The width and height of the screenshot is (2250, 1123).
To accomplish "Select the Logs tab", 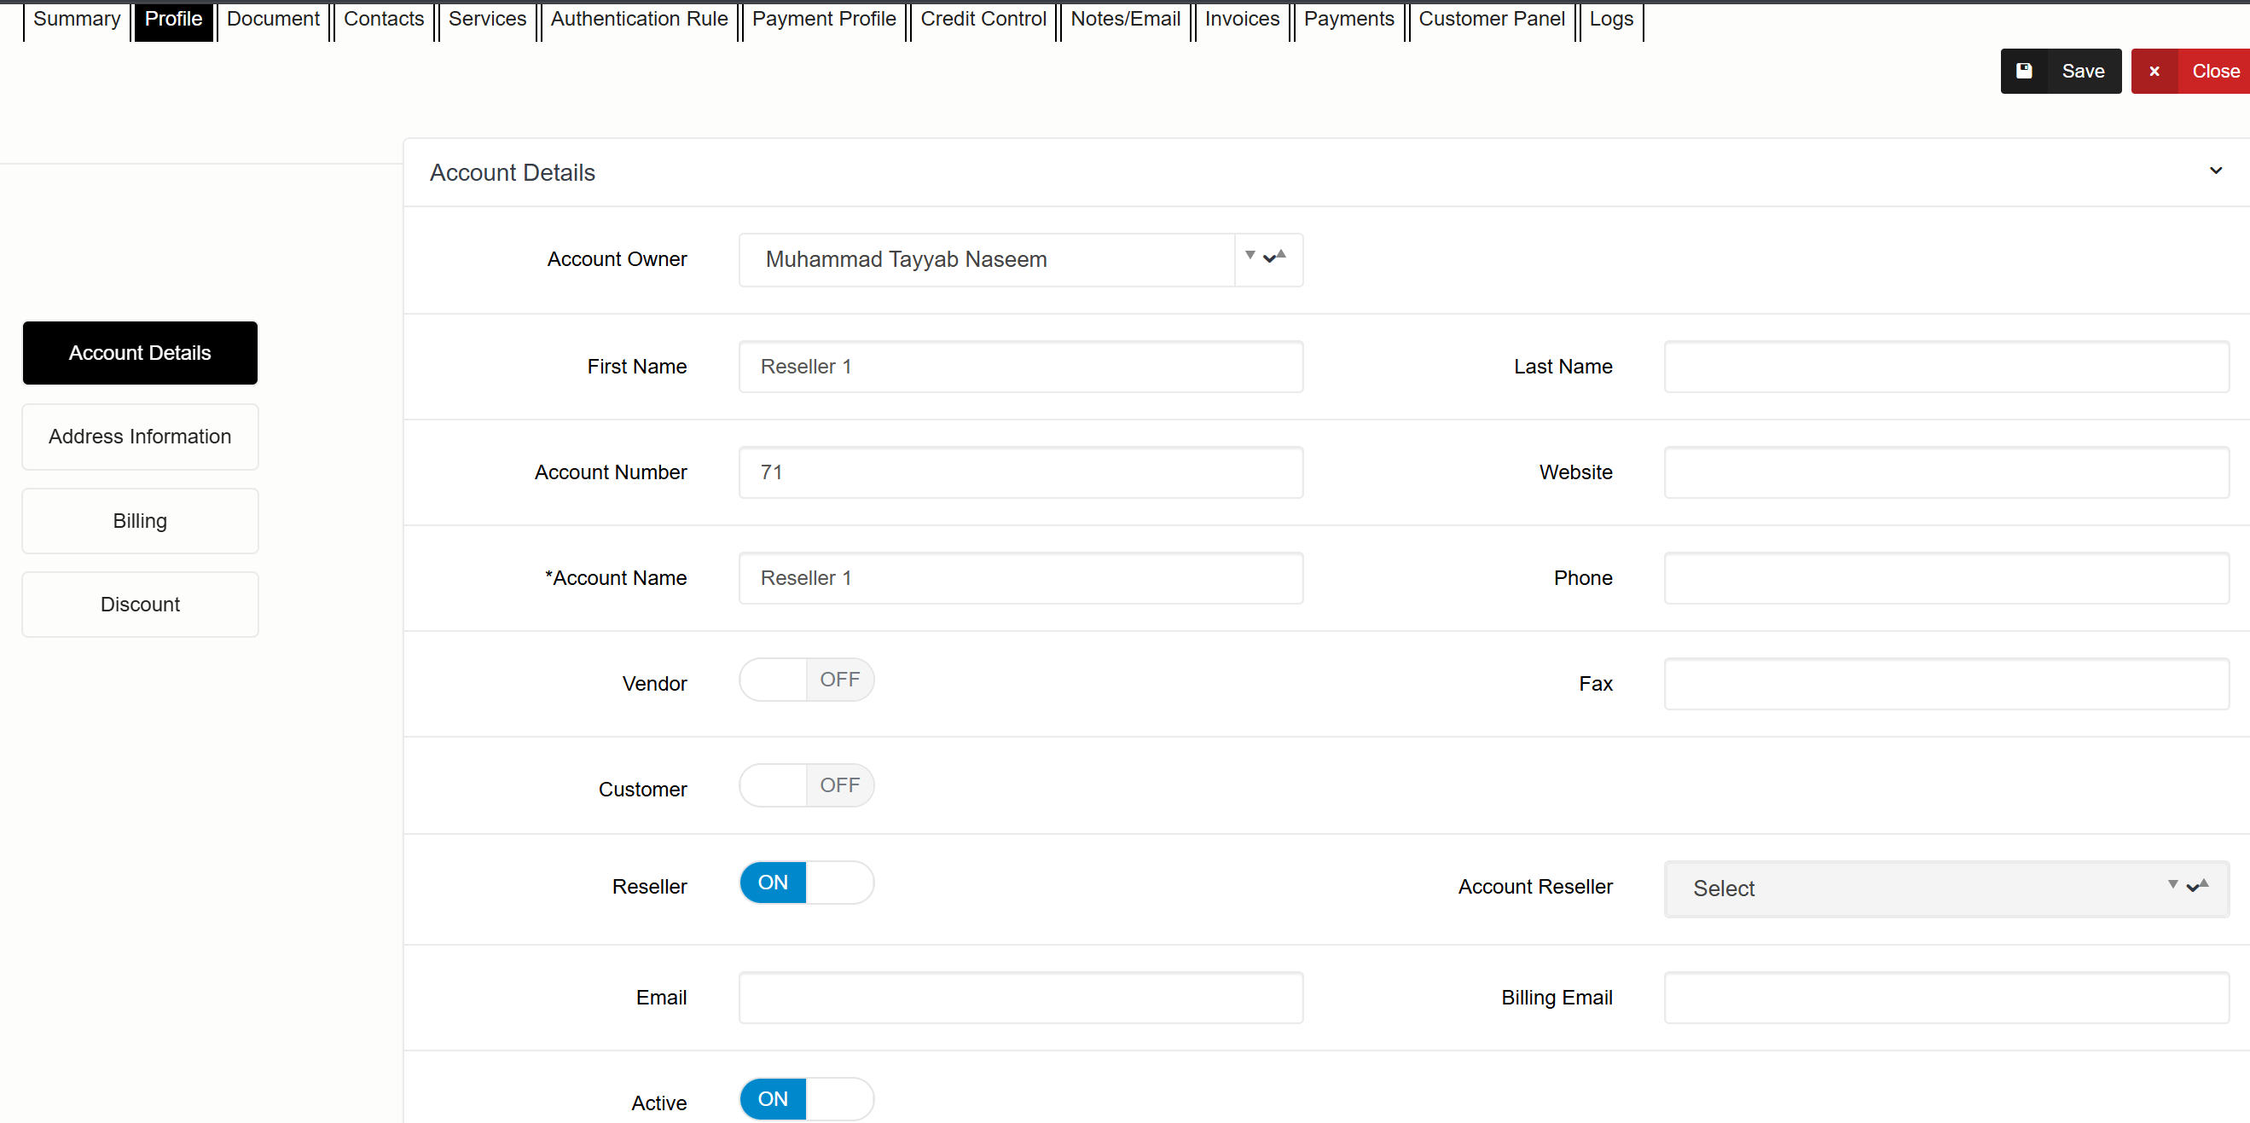I will (1609, 20).
